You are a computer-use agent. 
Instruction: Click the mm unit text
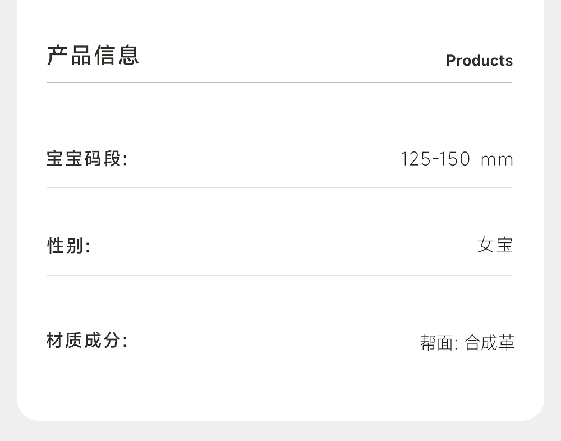[497, 160]
